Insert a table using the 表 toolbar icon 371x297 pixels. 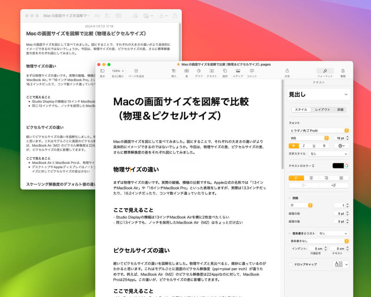coord(186,71)
